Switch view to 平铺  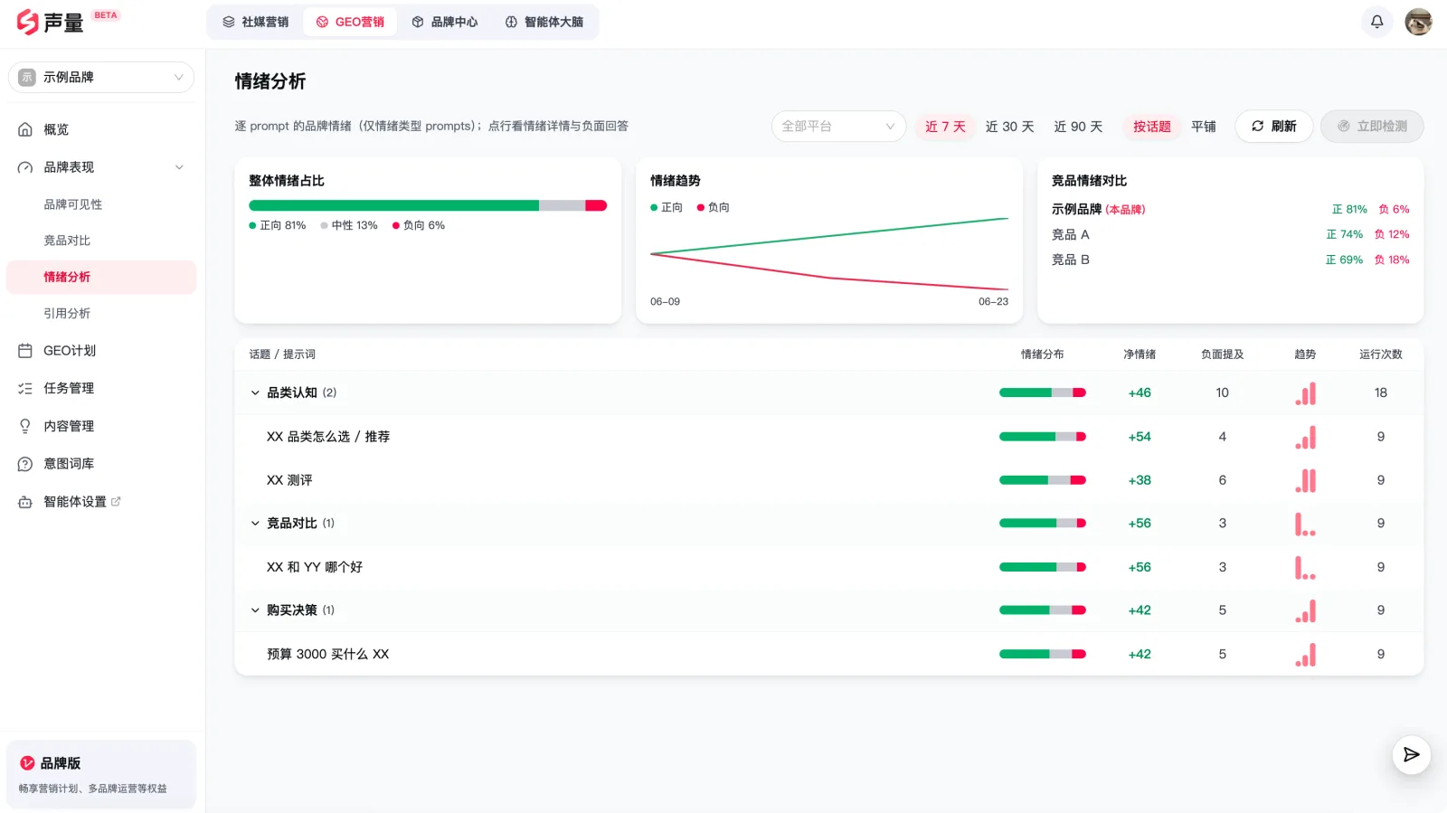(x=1203, y=127)
